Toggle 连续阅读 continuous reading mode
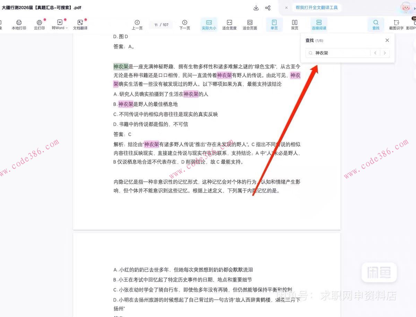Screen dimensions: 416x317 click(x=318, y=24)
